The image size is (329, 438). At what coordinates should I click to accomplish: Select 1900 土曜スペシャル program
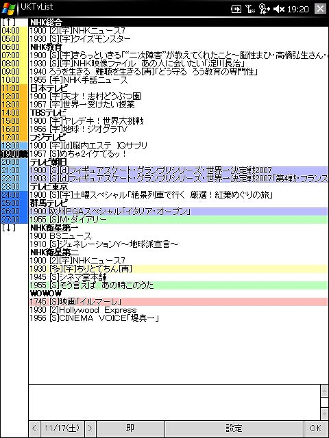(x=178, y=195)
